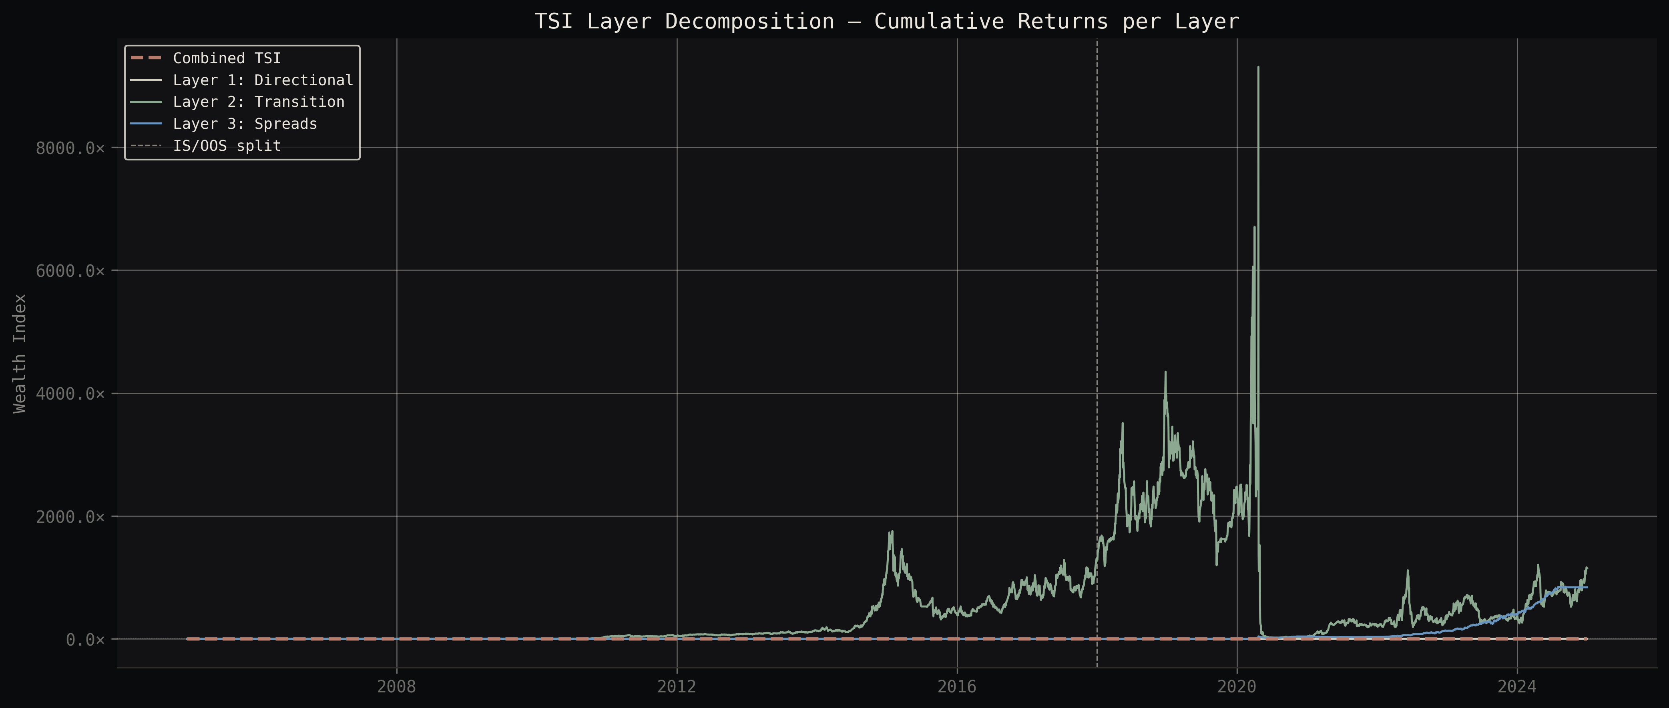The height and width of the screenshot is (708, 1669).
Task: Click the vertical dashed IS/OOS split line
Action: [1097, 353]
